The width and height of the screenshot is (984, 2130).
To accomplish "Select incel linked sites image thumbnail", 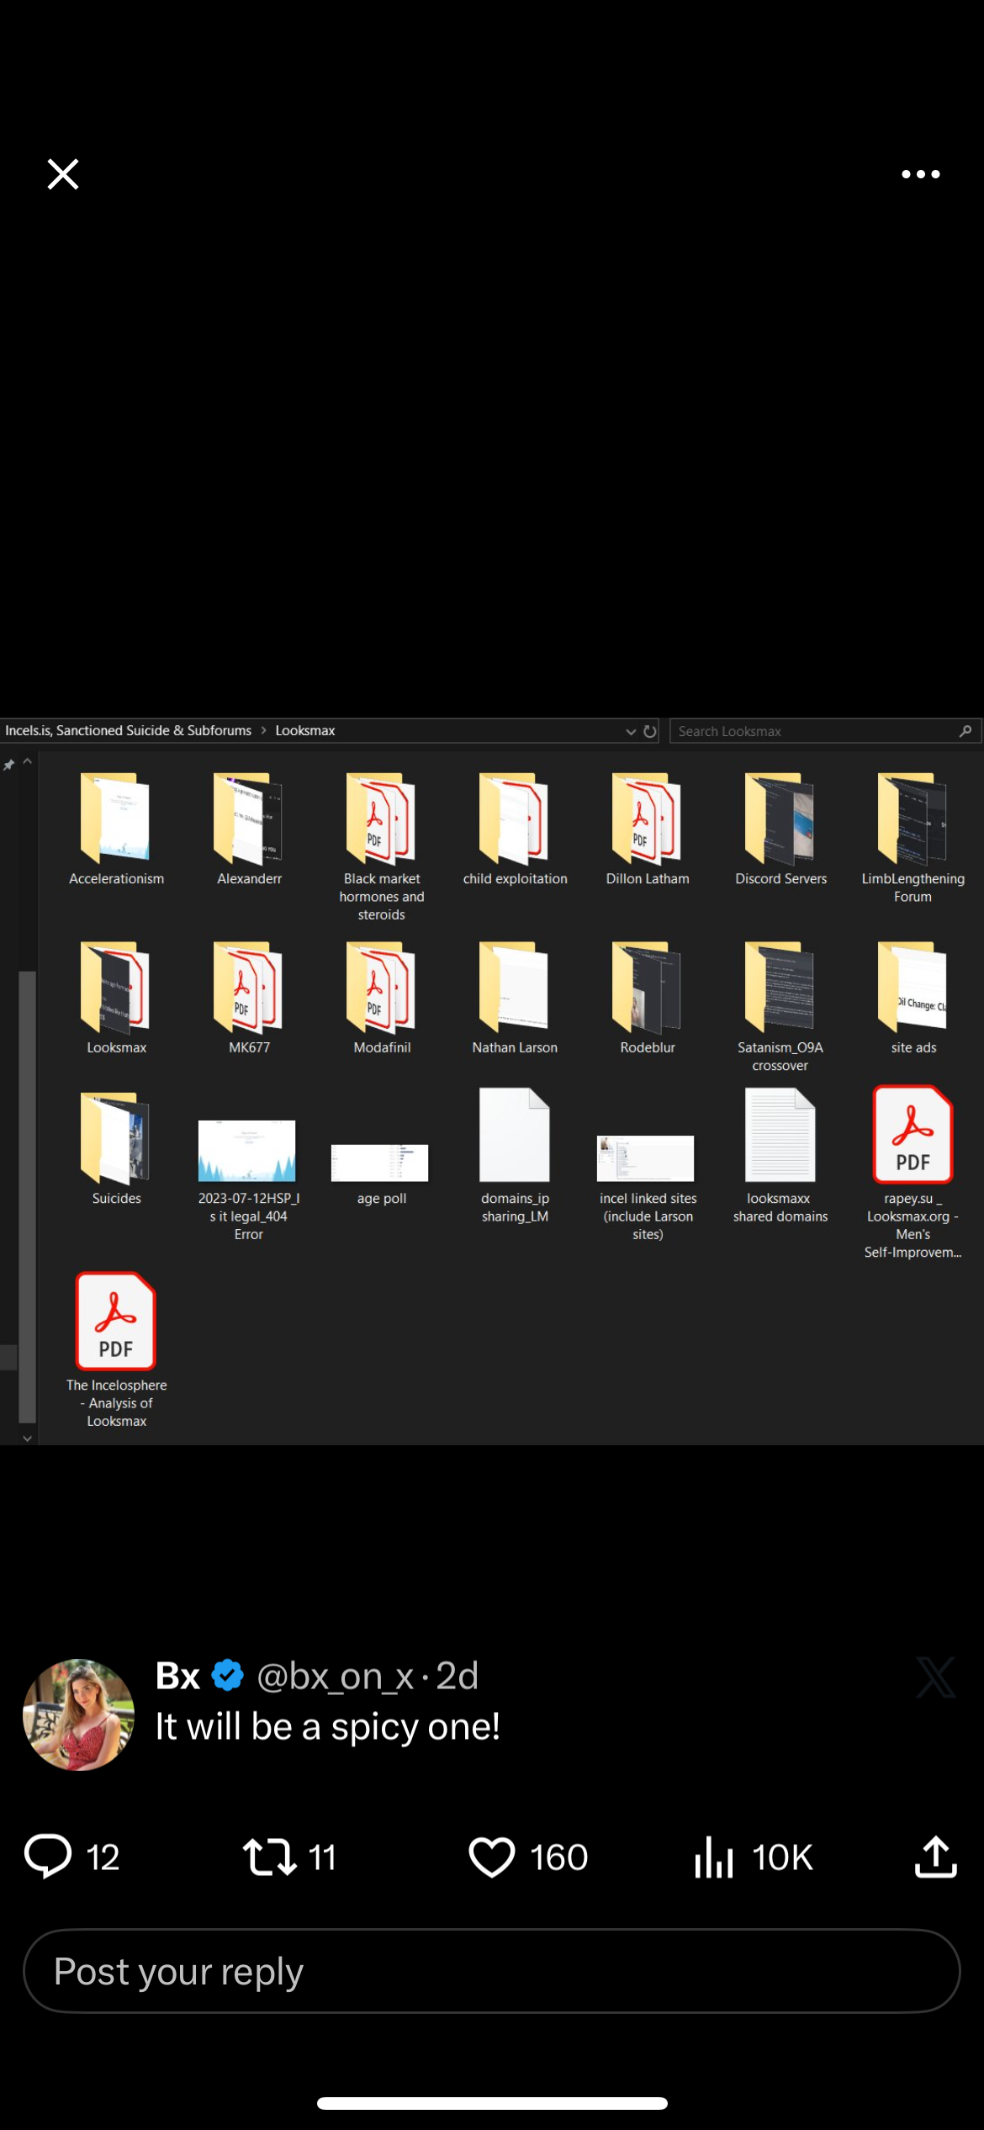I will (647, 1158).
